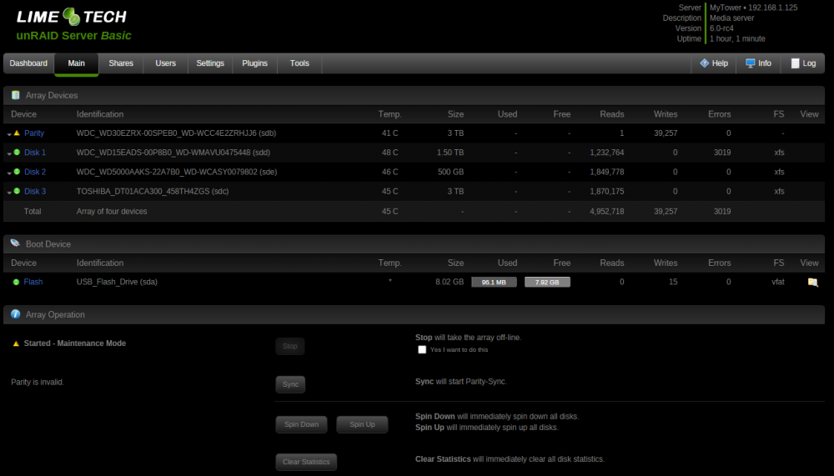Image resolution: width=834 pixels, height=476 pixels.
Task: Open the Tools tab
Action: pyautogui.click(x=299, y=63)
